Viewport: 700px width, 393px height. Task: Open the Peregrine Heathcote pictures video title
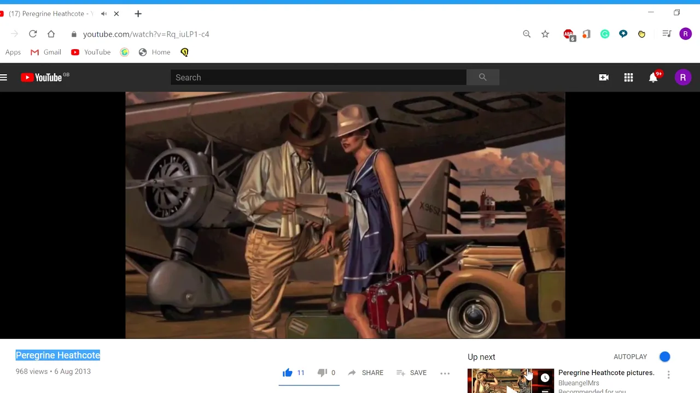tap(606, 373)
